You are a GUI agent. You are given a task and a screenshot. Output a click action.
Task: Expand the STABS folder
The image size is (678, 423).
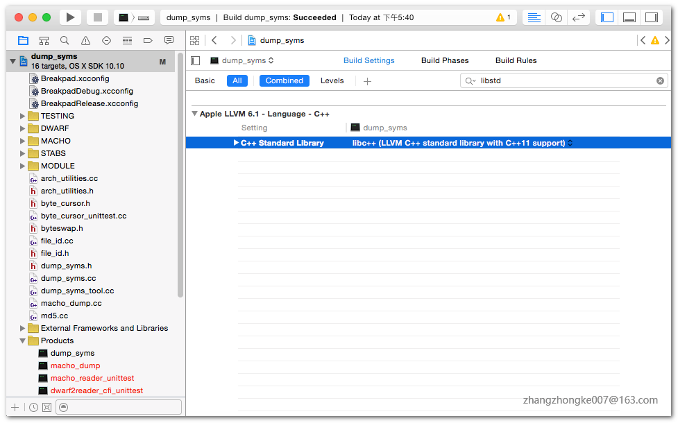point(22,154)
